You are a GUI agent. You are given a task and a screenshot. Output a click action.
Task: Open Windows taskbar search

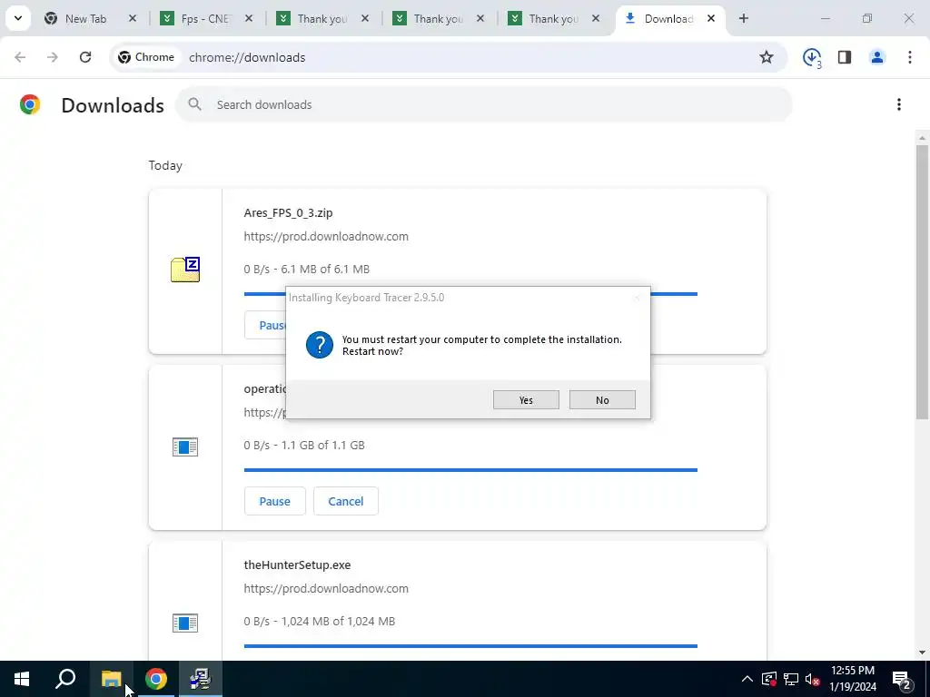pos(65,679)
